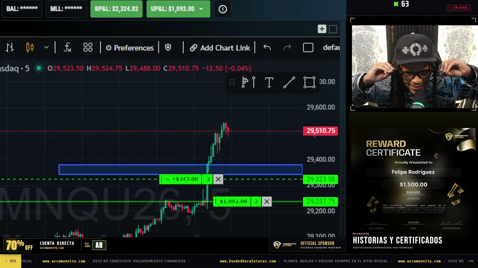Screen dimensions: 478x268
Task: Click the 29,400.00 price axis value
Action: pos(321,159)
